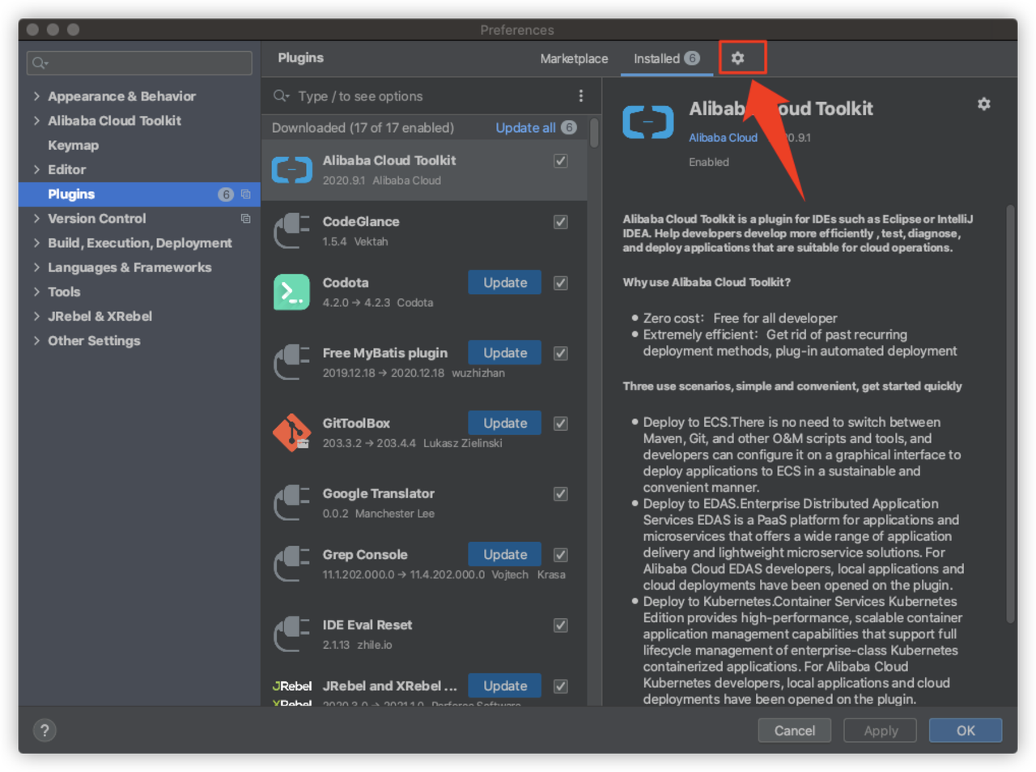Viewport: 1036px width, 772px height.
Task: Update the Free MyBatis plugin
Action: 505,353
